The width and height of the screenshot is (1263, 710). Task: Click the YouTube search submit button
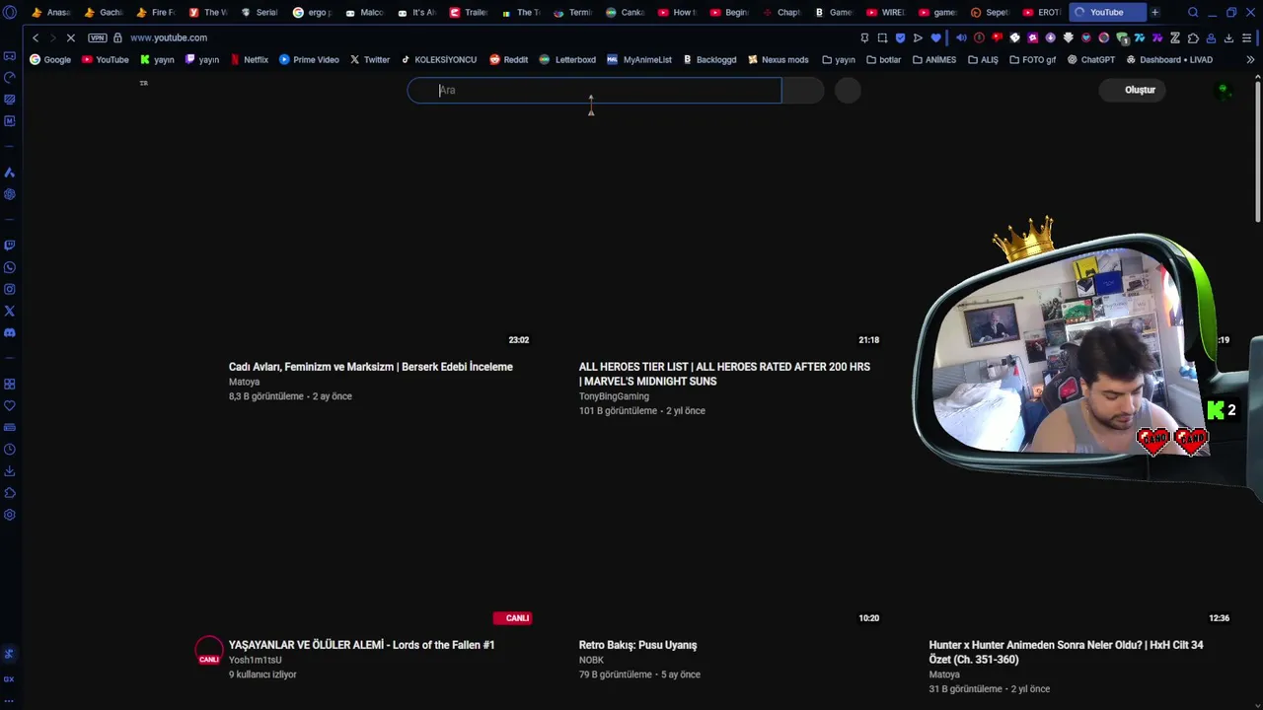[803, 90]
